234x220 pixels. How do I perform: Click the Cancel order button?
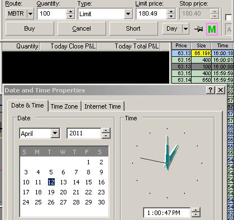82,28
